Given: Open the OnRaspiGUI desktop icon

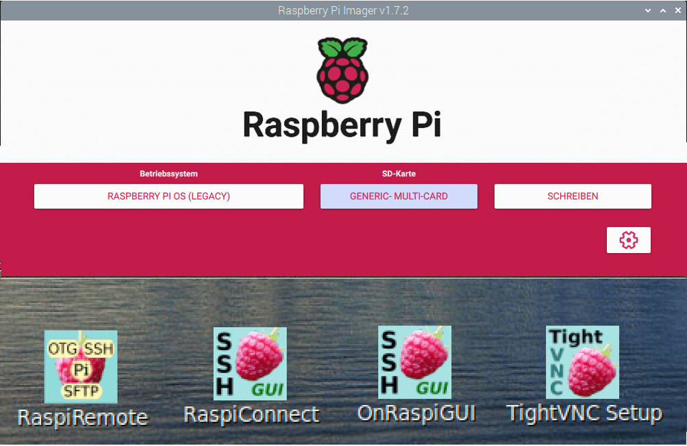Looking at the screenshot, I should [x=414, y=362].
